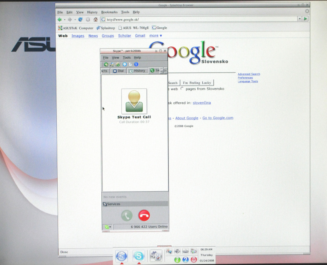Click the Skype Test Call contact avatar
327x265 pixels.
134,101
